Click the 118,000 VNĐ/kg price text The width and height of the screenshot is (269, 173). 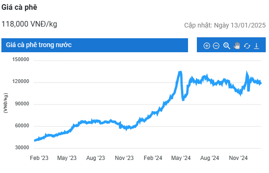pyautogui.click(x=29, y=24)
